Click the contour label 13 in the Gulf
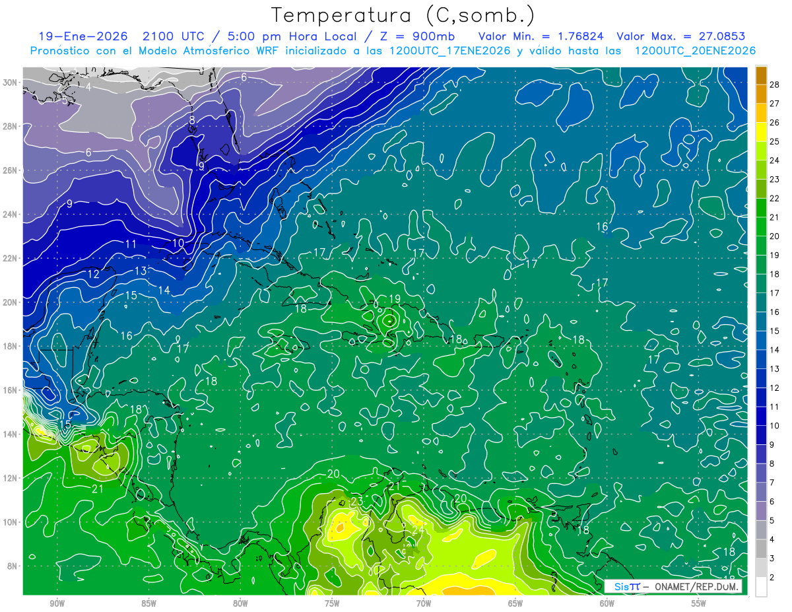Screen dimensions: 792x612 (141, 271)
